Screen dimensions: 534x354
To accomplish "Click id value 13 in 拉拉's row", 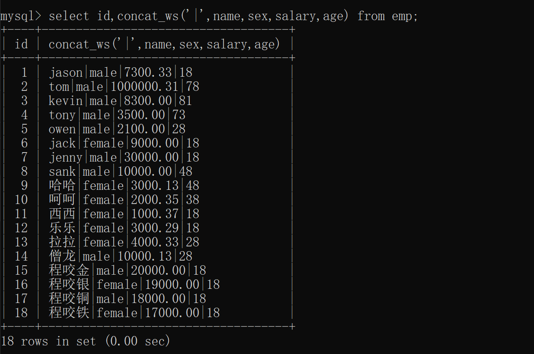I will 21,242.
